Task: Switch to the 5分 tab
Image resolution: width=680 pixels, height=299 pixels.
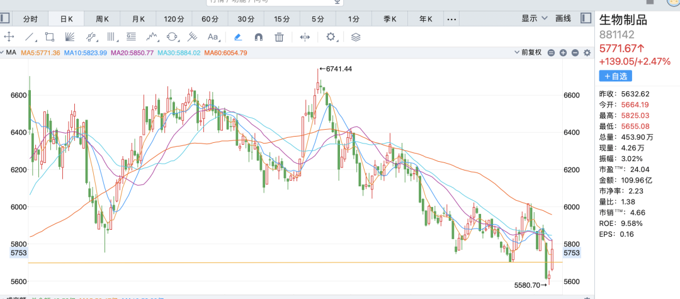Action: [317, 19]
